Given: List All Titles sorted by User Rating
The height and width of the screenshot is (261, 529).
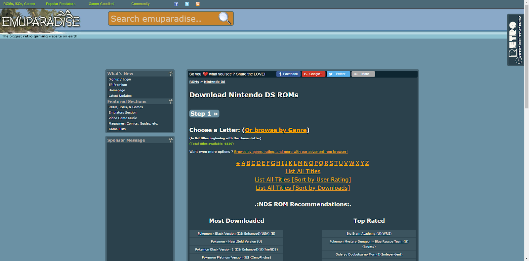Looking at the screenshot, I should (303, 179).
